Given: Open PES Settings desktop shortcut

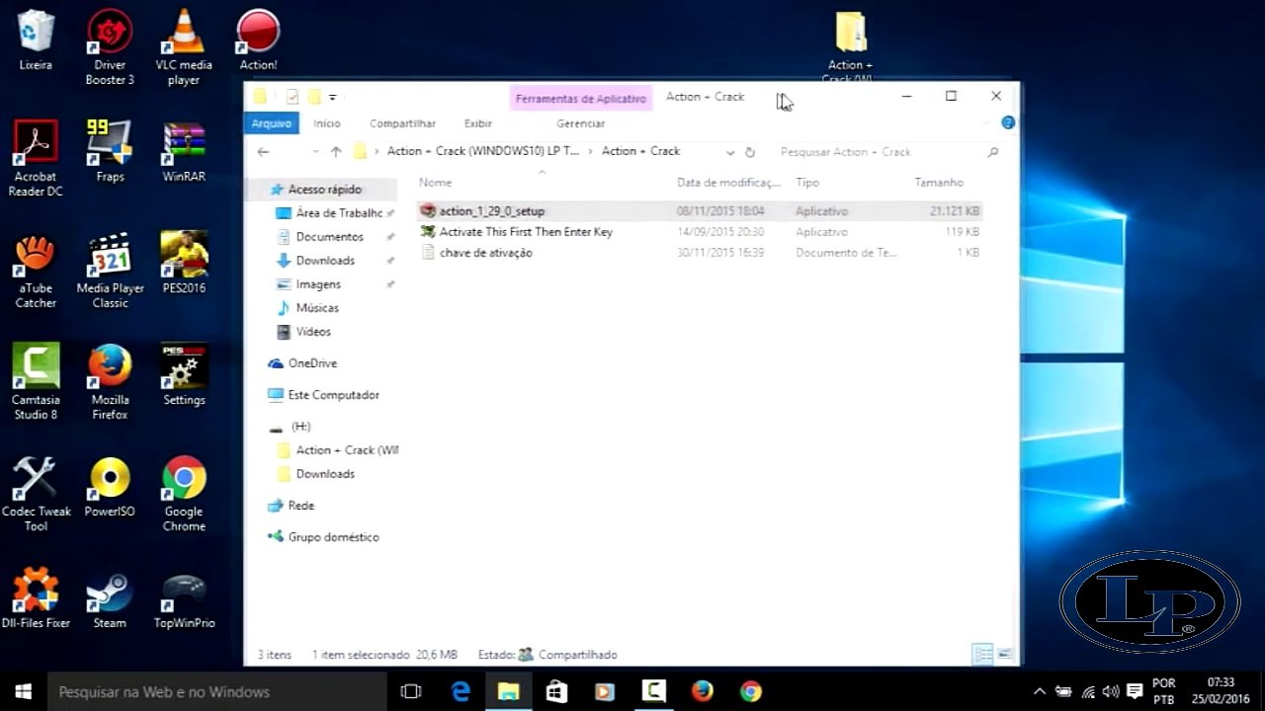Looking at the screenshot, I should pyautogui.click(x=184, y=375).
